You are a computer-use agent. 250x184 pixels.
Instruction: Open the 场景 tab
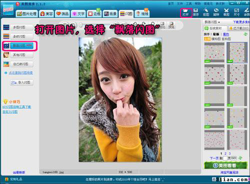[x=110, y=13]
